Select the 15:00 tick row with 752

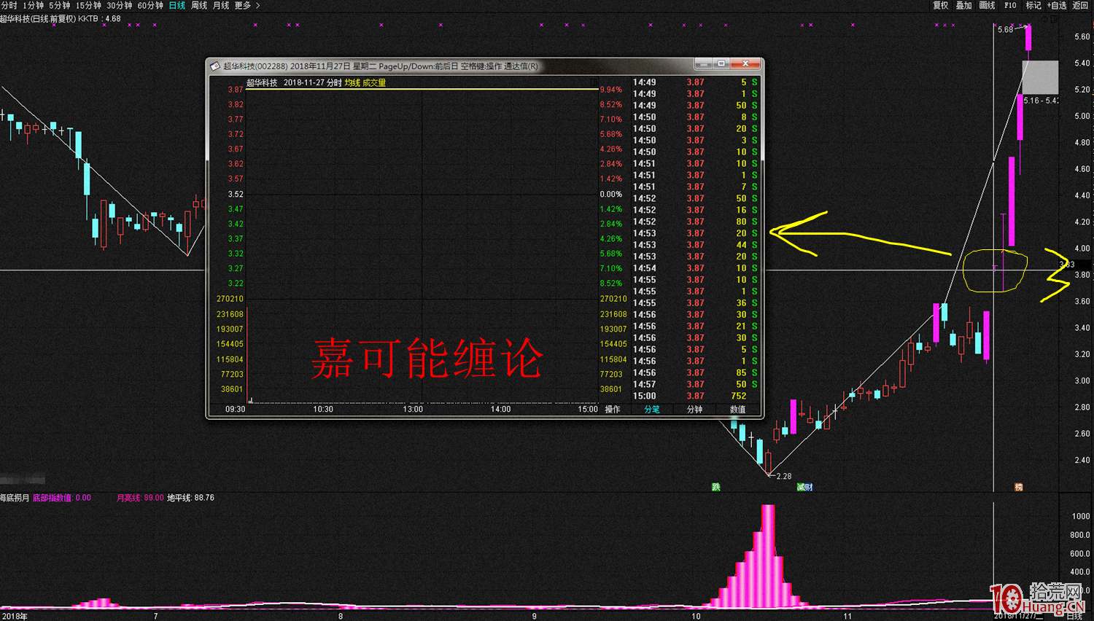(696, 397)
